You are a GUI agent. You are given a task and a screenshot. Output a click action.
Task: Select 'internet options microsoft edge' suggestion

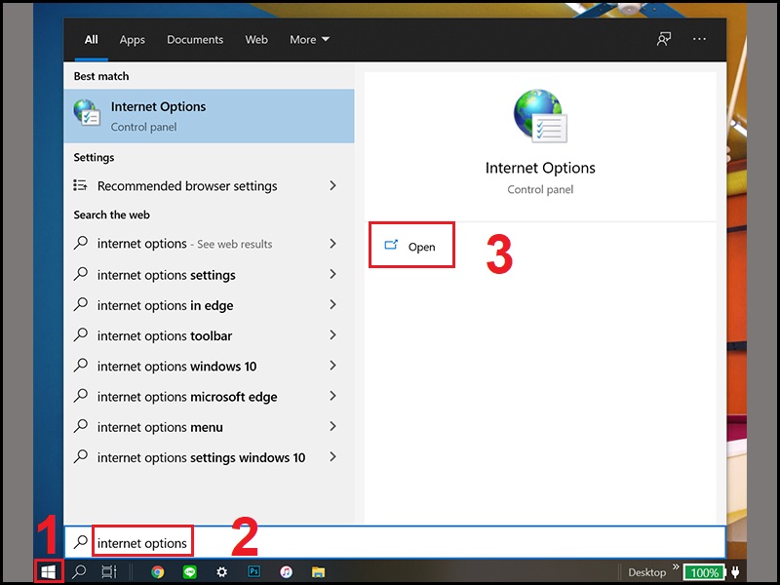187,397
